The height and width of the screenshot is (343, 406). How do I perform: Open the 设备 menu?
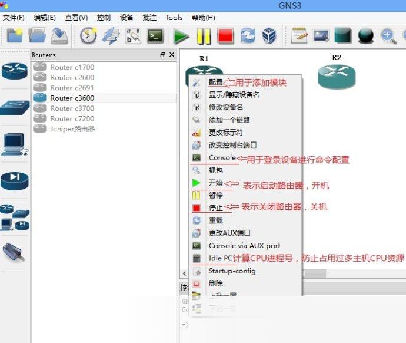pos(127,18)
